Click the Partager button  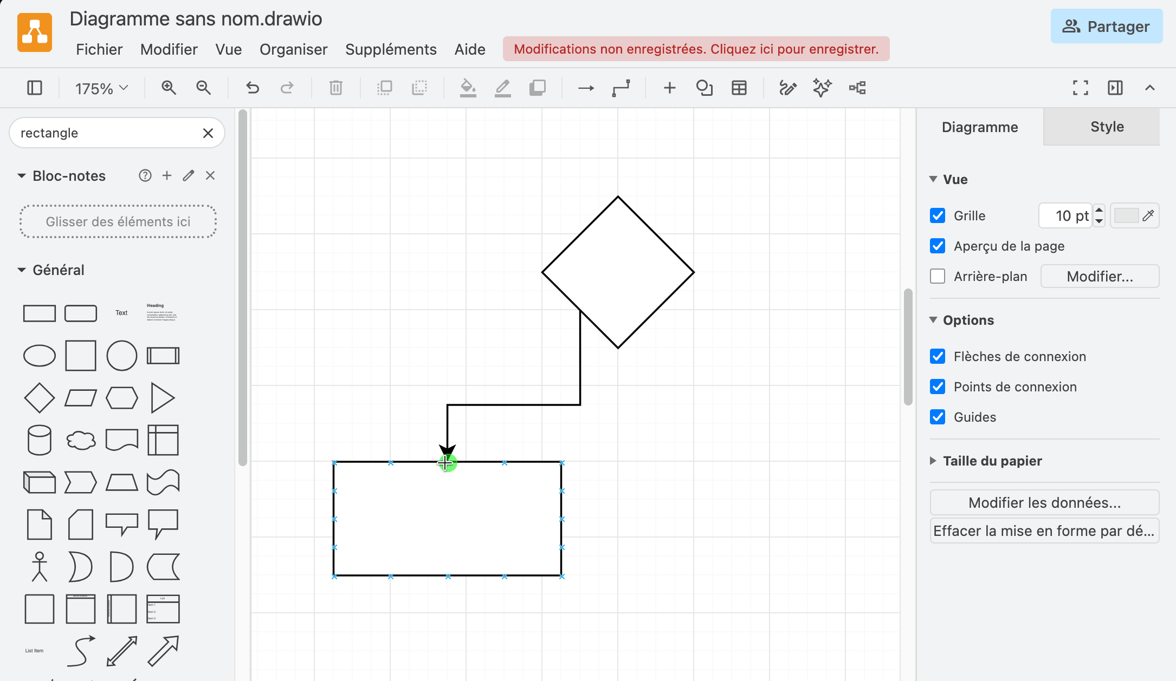tap(1106, 26)
